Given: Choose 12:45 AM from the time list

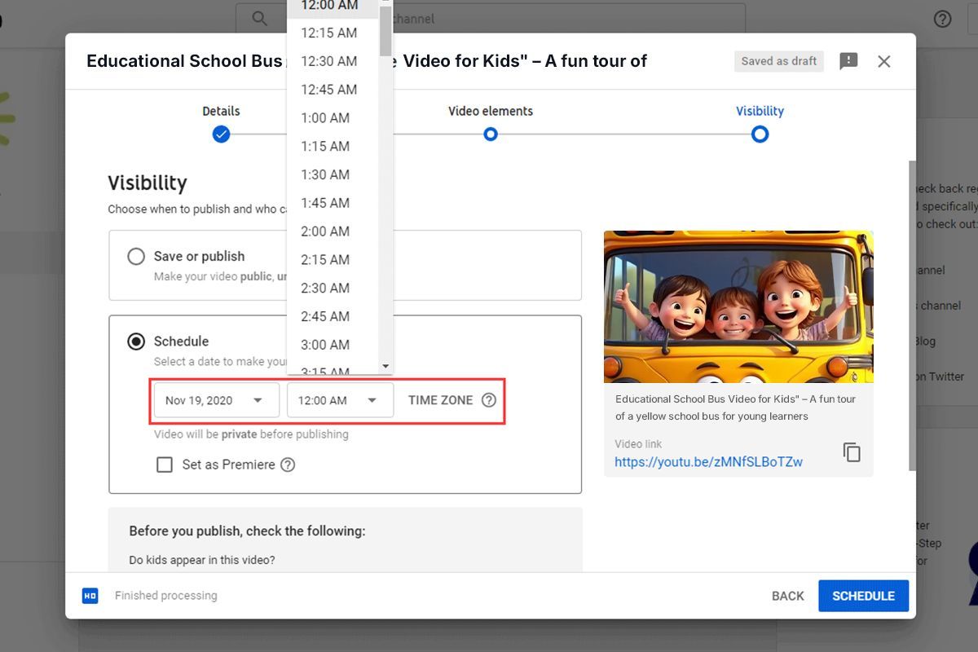Looking at the screenshot, I should (333, 90).
